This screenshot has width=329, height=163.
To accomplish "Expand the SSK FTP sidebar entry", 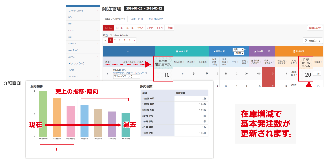I will coord(83,43).
